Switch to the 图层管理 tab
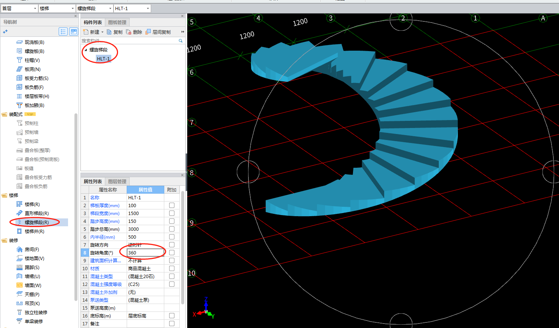The width and height of the screenshot is (559, 328). pyautogui.click(x=117, y=182)
